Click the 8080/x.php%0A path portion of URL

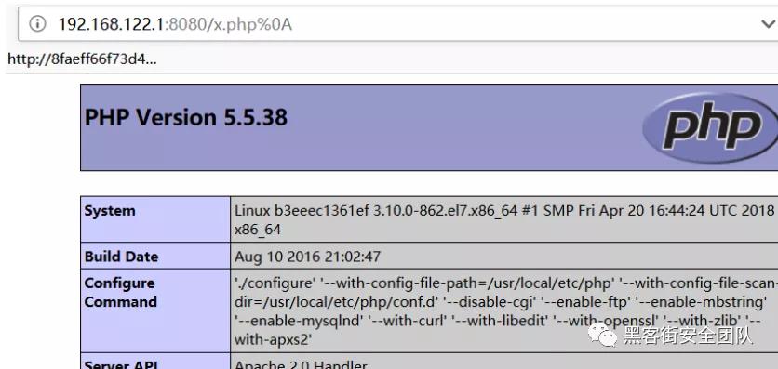(230, 24)
